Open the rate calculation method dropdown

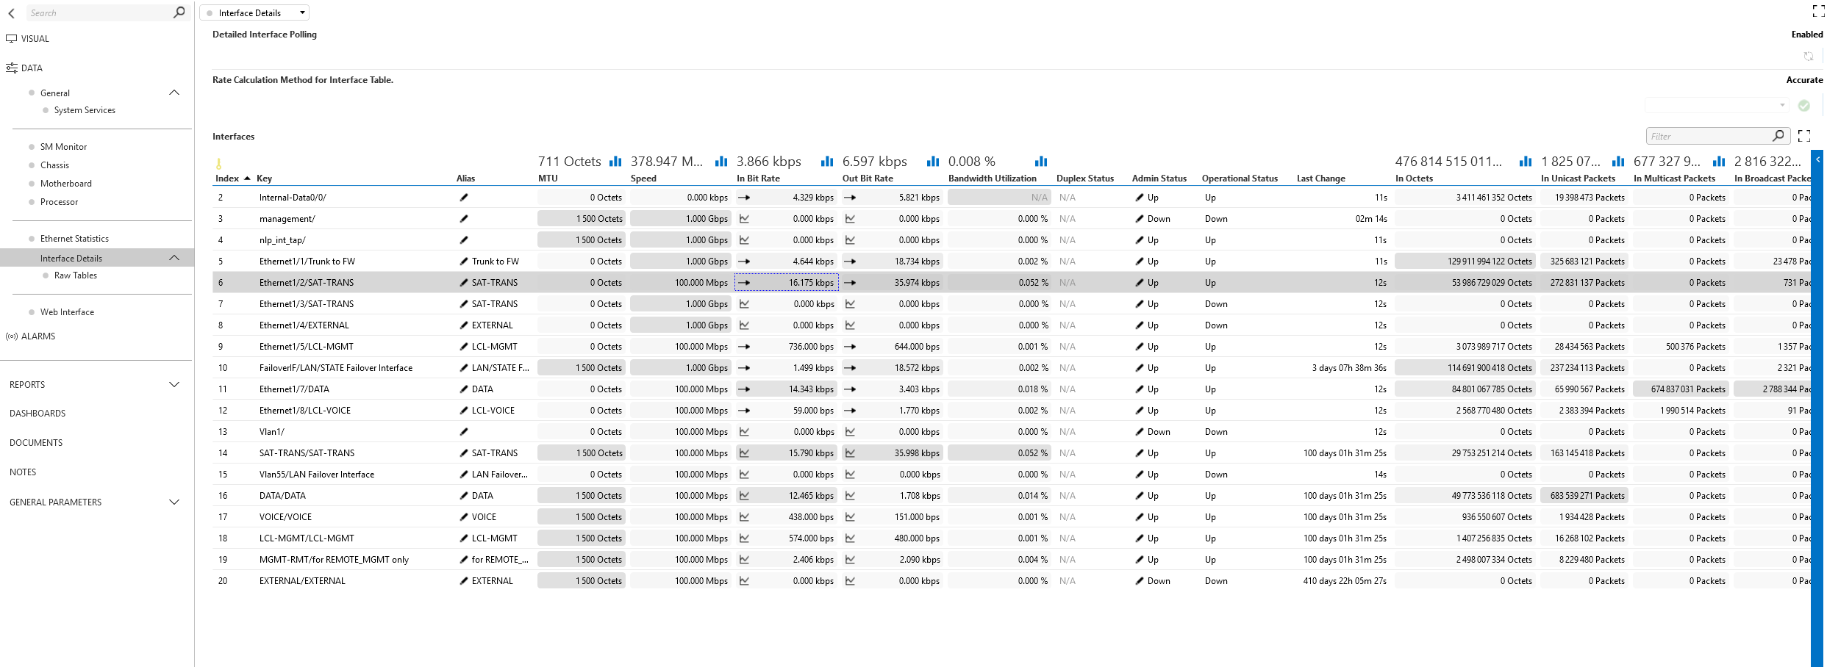point(1717,105)
